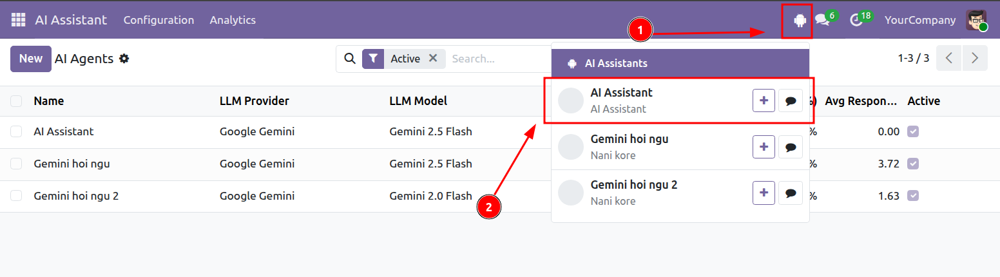Remove the Active filter tag
The width and height of the screenshot is (1000, 277).
(x=433, y=58)
